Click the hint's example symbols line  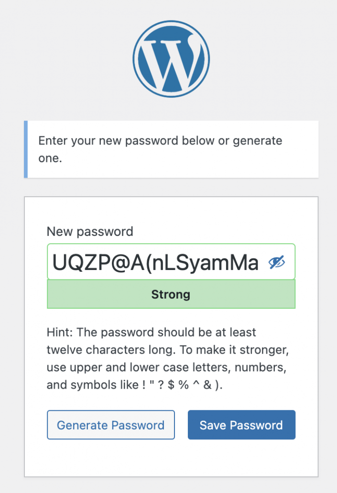(x=141, y=386)
